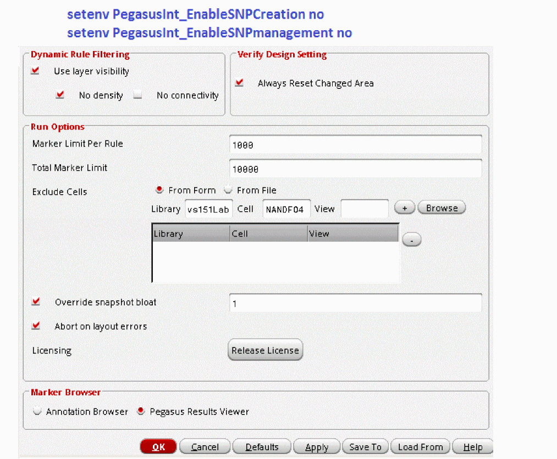This screenshot has width=557, height=459.
Task: Confirm the form with OK
Action: point(158,446)
